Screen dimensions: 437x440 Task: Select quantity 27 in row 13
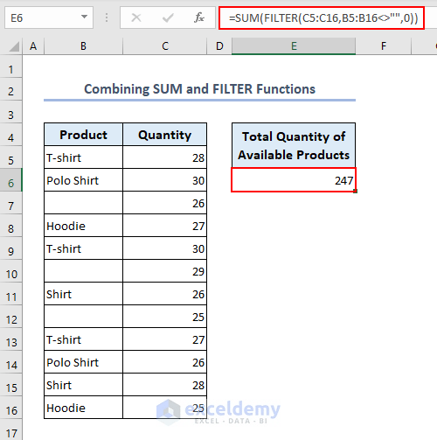[165, 339]
